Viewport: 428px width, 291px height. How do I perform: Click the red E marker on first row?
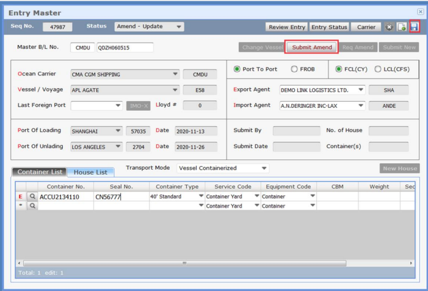21,197
